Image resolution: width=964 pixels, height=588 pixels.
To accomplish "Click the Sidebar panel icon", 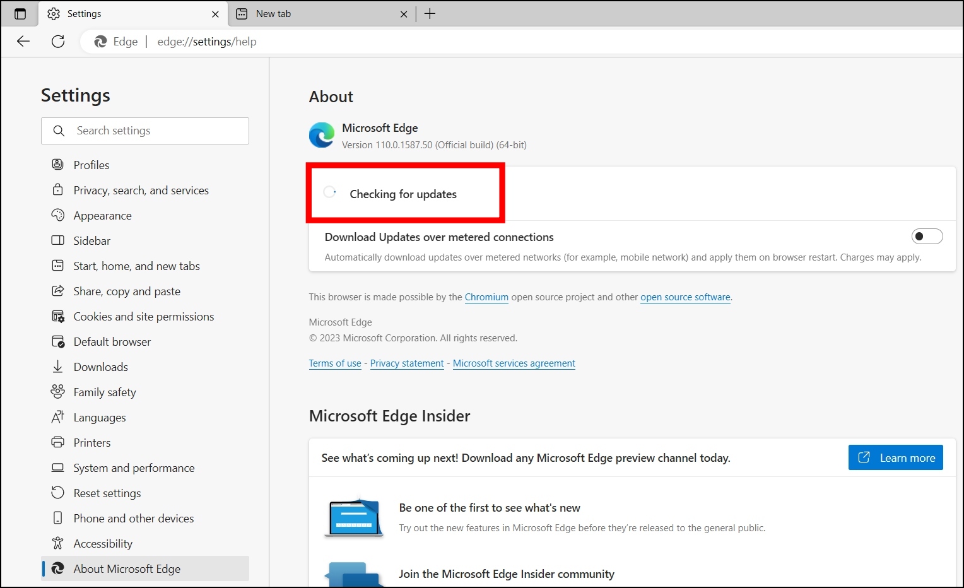I will pos(57,240).
